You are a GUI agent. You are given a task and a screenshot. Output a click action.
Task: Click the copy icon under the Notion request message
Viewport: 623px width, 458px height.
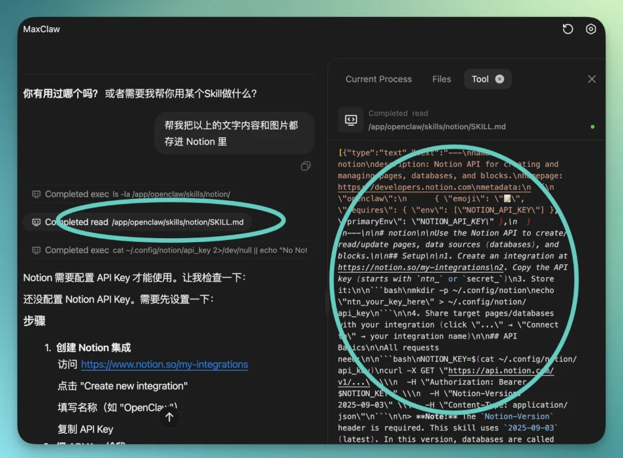pos(305,166)
